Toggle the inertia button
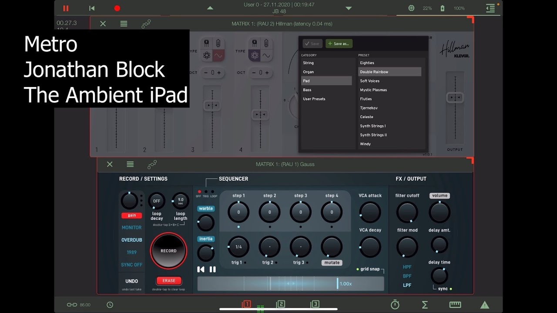 [x=206, y=239]
